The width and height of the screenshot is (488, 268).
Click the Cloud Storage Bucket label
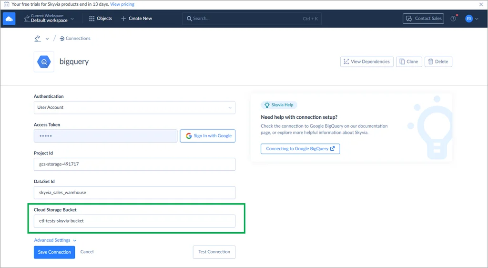point(55,210)
